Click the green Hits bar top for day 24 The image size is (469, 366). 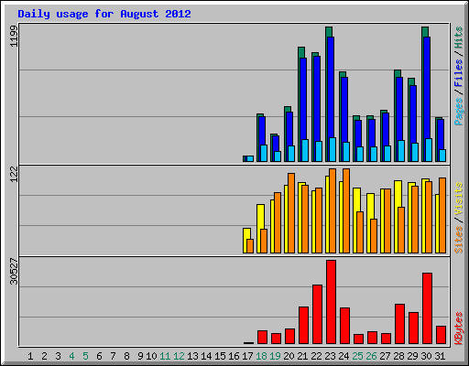pyautogui.click(x=343, y=74)
